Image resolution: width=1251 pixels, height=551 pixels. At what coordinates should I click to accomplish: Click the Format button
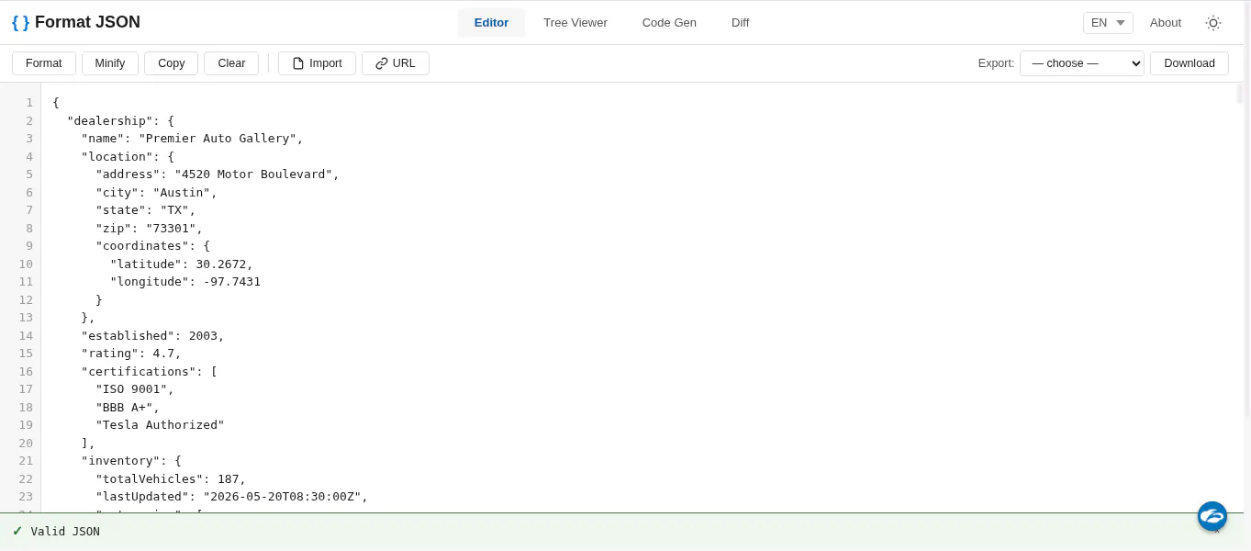pos(44,63)
